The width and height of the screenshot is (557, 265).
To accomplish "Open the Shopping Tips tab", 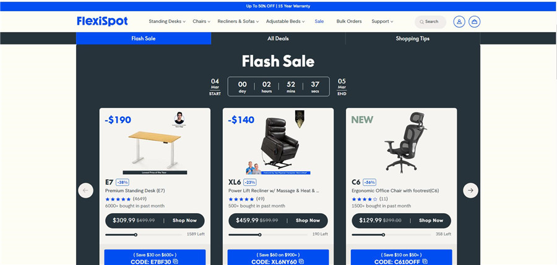I will (x=412, y=38).
